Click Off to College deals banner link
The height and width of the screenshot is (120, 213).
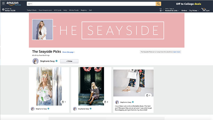[x=189, y=4]
